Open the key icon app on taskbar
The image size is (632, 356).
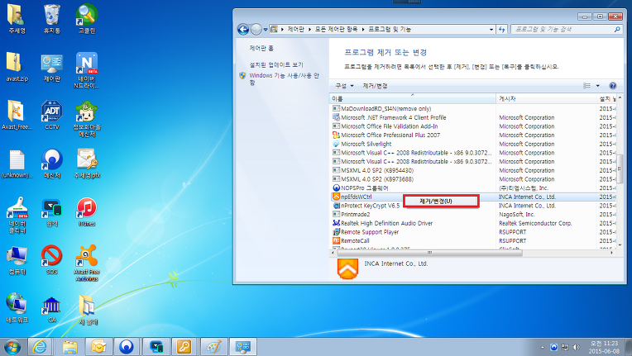click(x=184, y=347)
